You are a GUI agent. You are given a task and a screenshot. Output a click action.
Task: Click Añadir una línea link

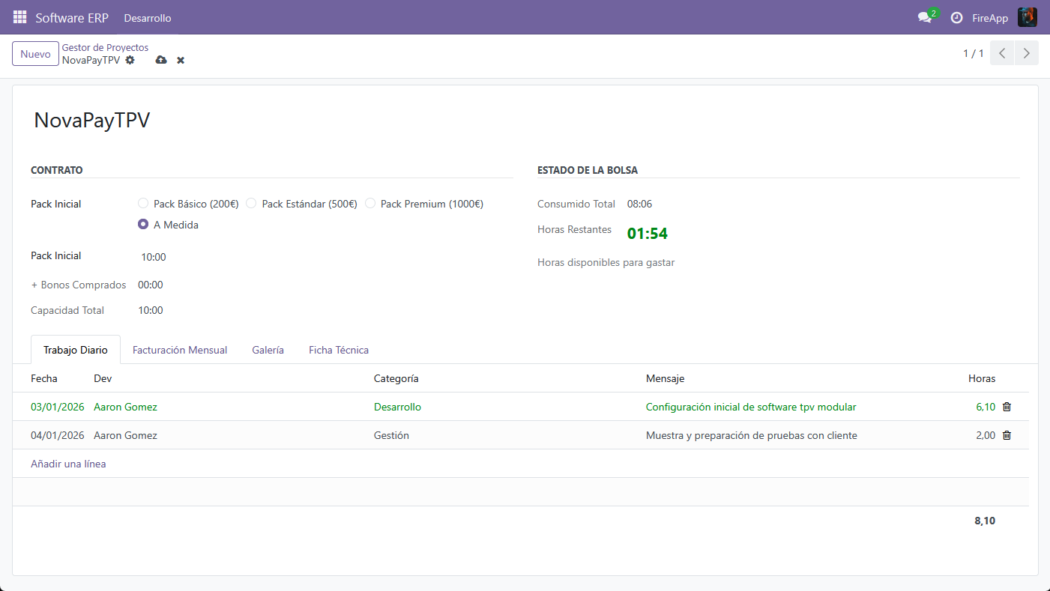click(68, 464)
